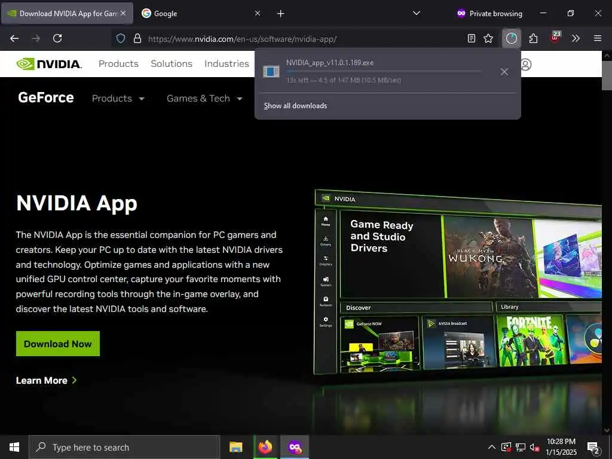Viewport: 612px width, 459px height.
Task: Click the address bar URL
Action: click(242, 39)
